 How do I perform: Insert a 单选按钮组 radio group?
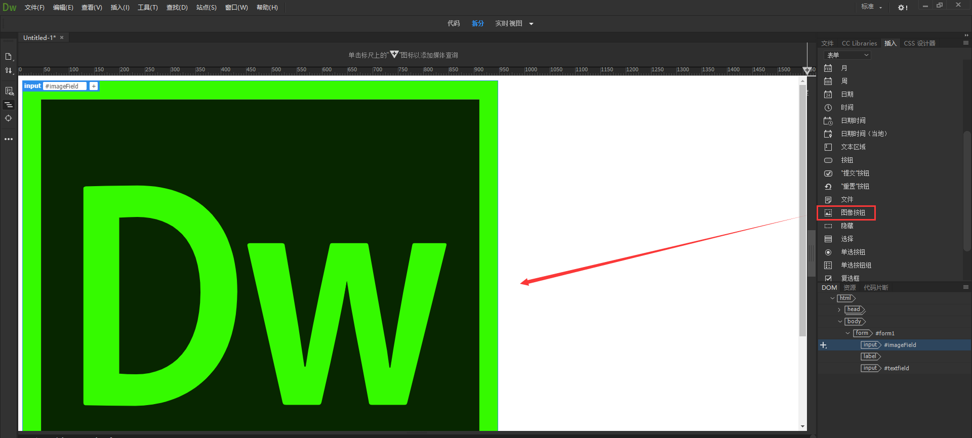[856, 265]
